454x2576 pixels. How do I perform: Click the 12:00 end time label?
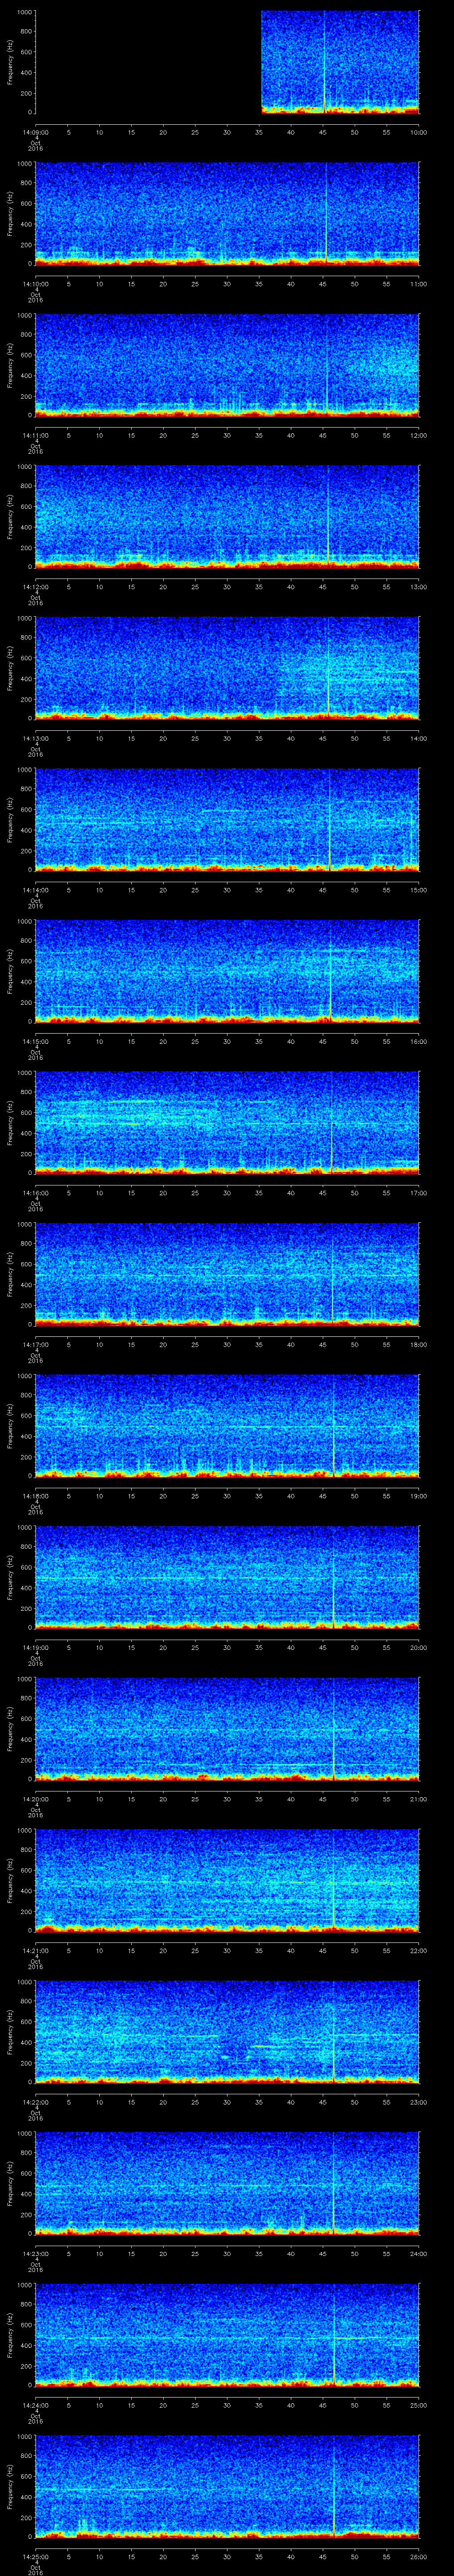(x=418, y=435)
